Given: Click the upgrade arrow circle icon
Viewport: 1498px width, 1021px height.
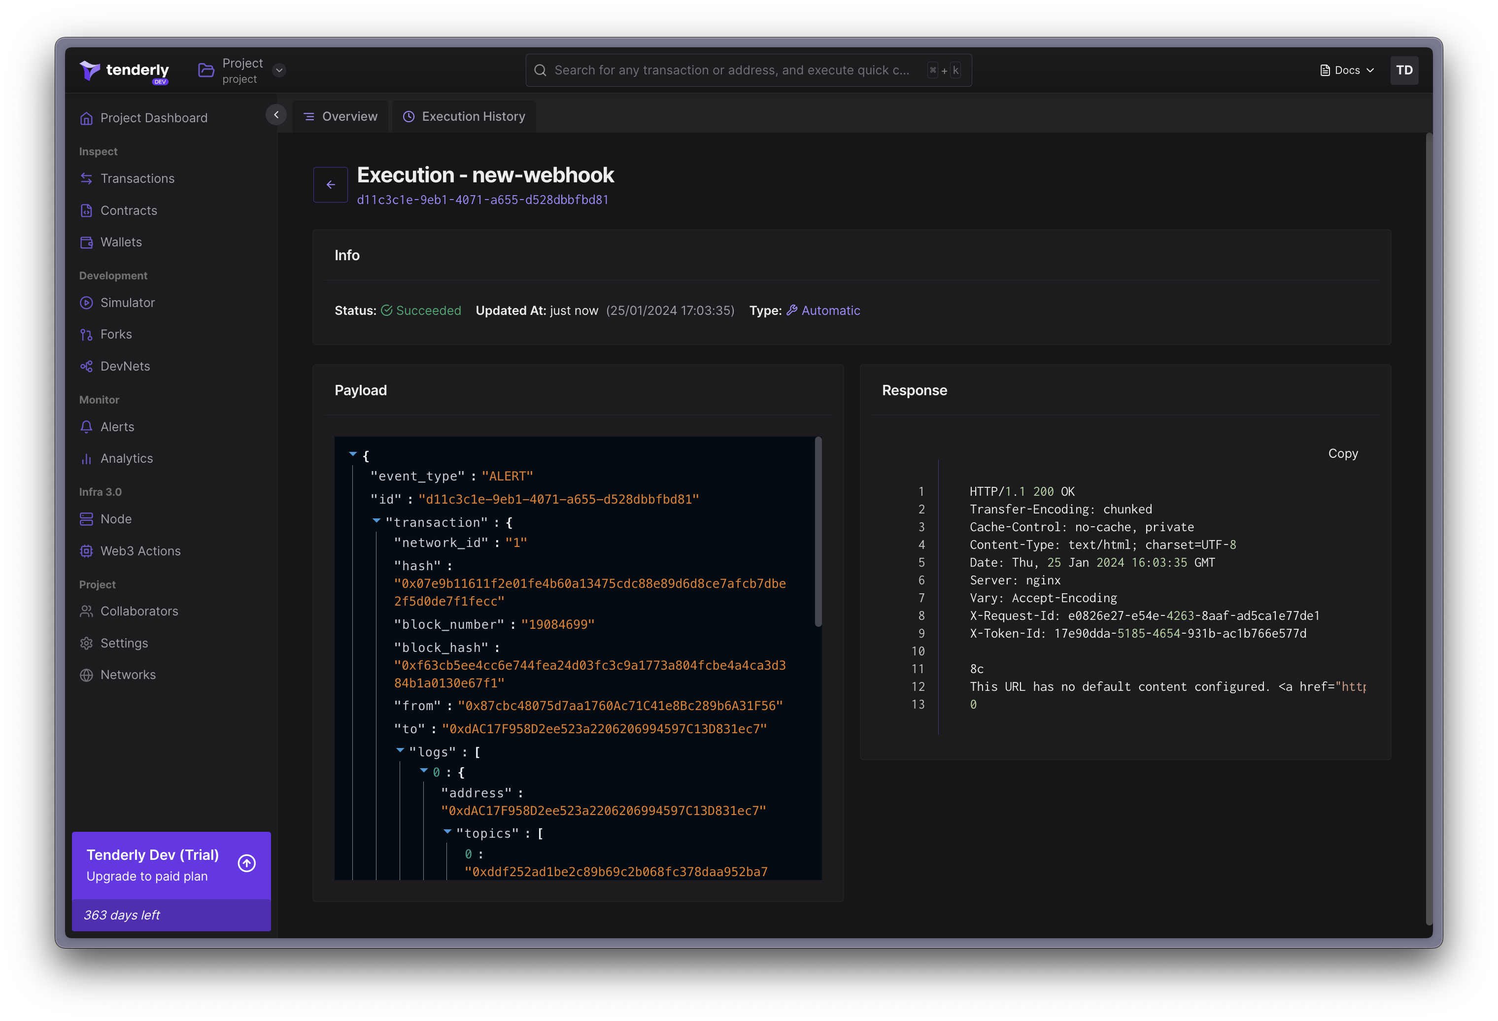Looking at the screenshot, I should click(x=247, y=863).
